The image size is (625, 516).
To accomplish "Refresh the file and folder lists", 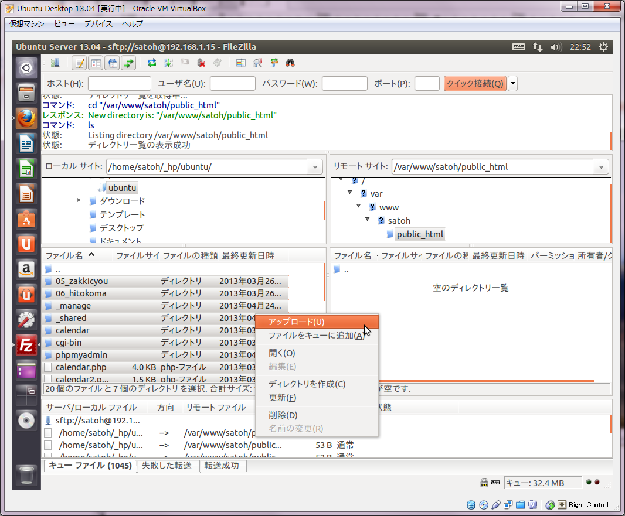I will point(151,63).
